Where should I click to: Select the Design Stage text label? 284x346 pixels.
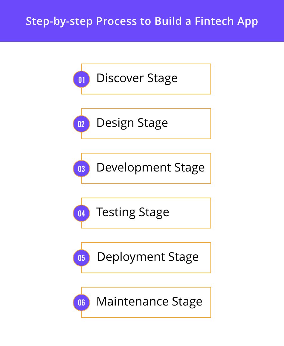point(132,123)
